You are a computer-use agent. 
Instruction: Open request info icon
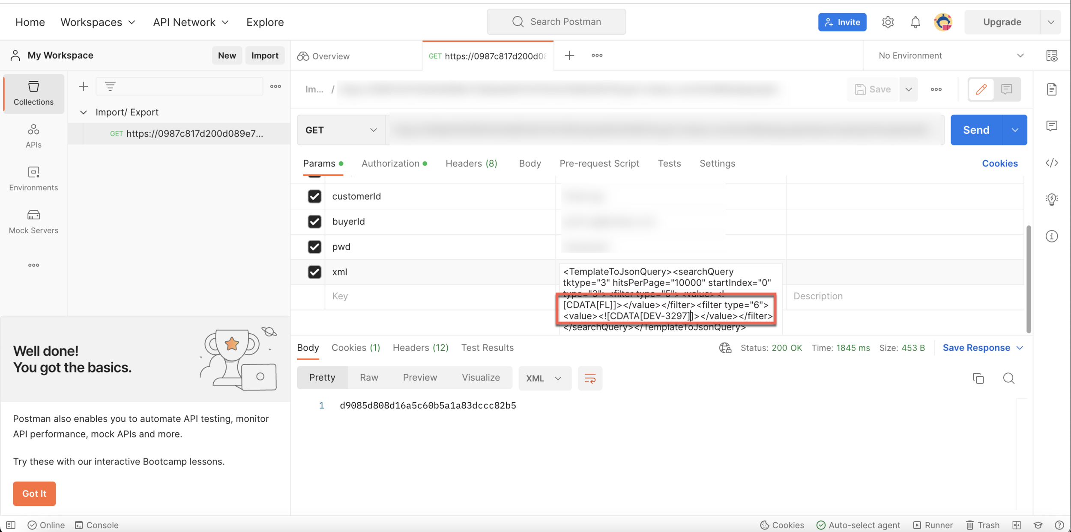tap(1052, 236)
